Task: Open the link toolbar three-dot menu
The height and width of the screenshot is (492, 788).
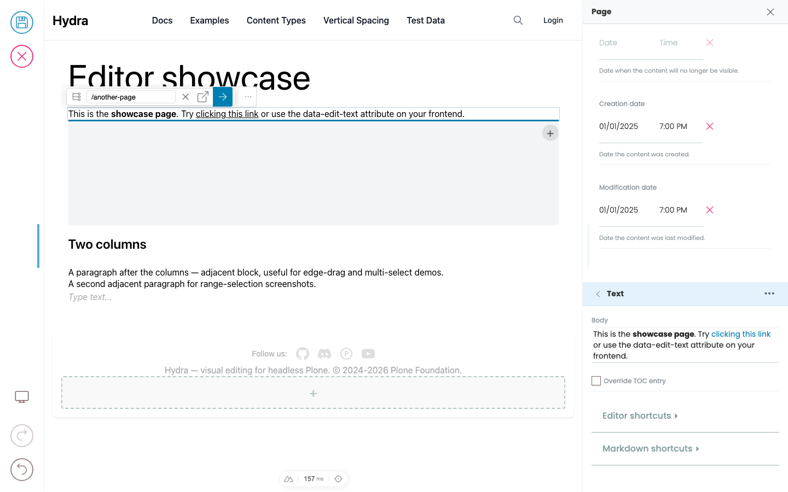Action: (x=248, y=97)
